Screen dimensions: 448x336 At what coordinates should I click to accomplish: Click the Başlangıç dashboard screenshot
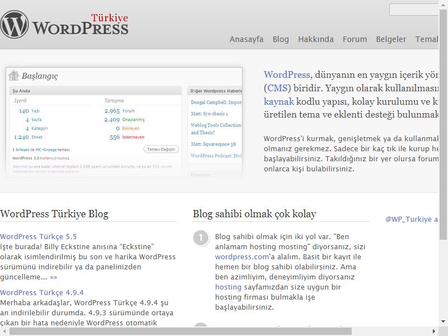[124, 122]
